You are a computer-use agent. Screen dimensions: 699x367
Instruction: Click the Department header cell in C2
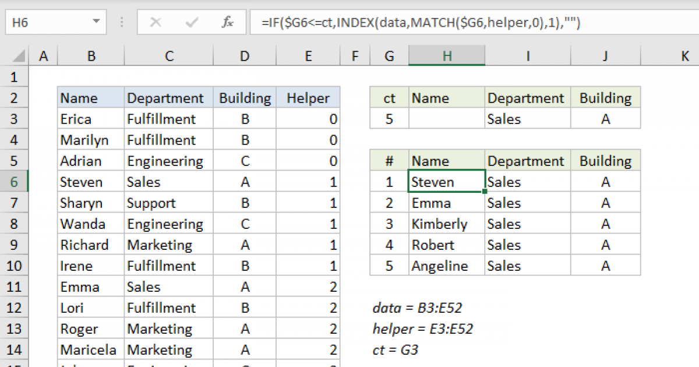(x=169, y=98)
